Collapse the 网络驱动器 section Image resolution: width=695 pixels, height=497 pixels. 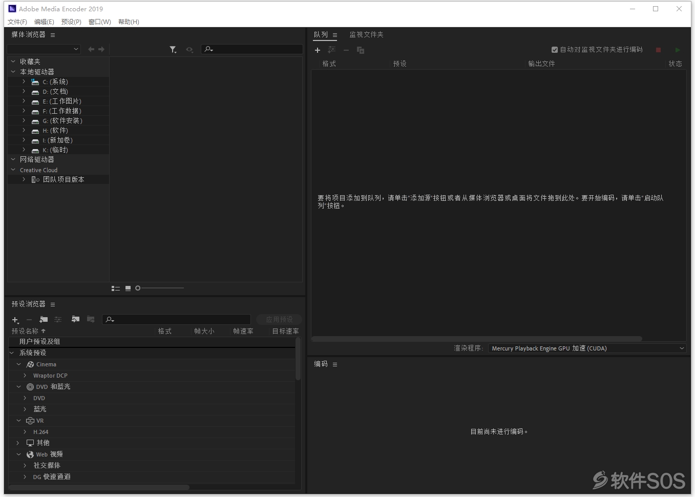(13, 159)
